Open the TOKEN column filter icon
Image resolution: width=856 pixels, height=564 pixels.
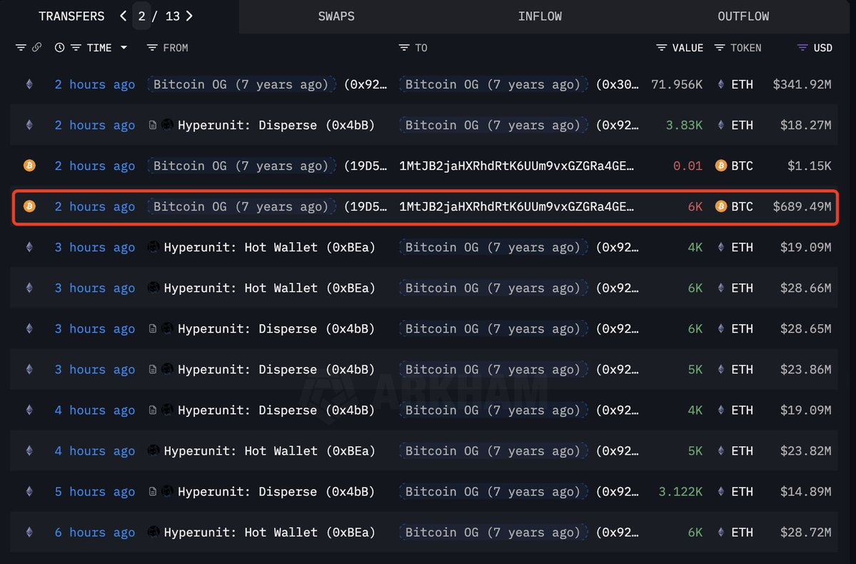719,47
